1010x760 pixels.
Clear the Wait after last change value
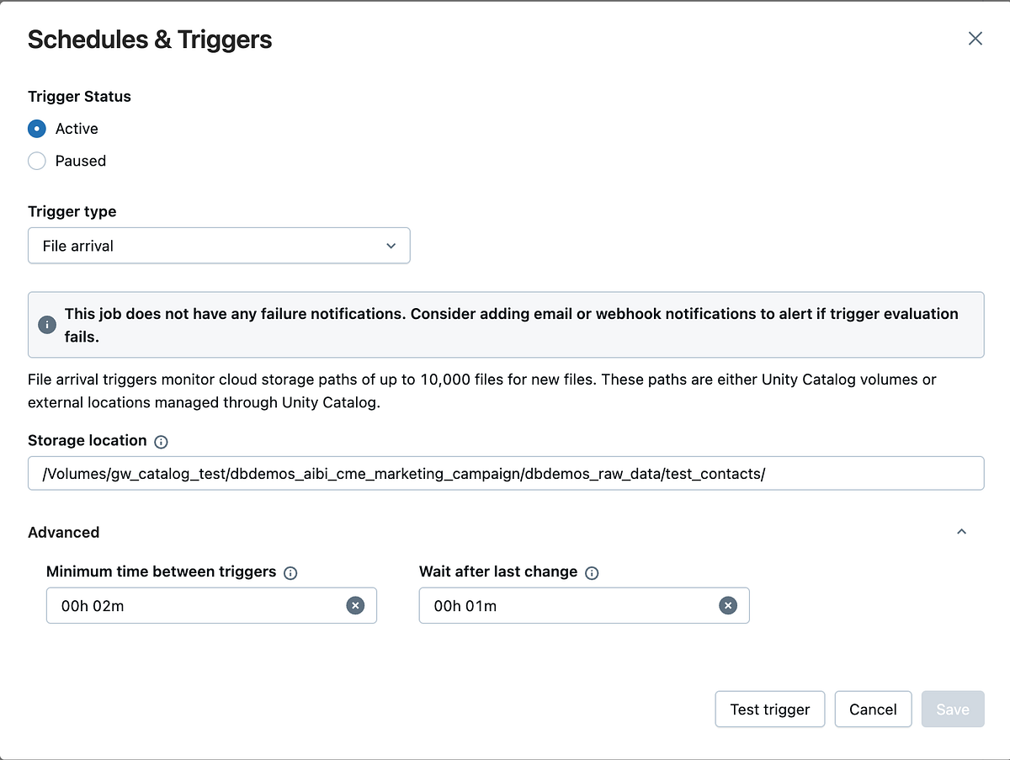pyautogui.click(x=728, y=605)
